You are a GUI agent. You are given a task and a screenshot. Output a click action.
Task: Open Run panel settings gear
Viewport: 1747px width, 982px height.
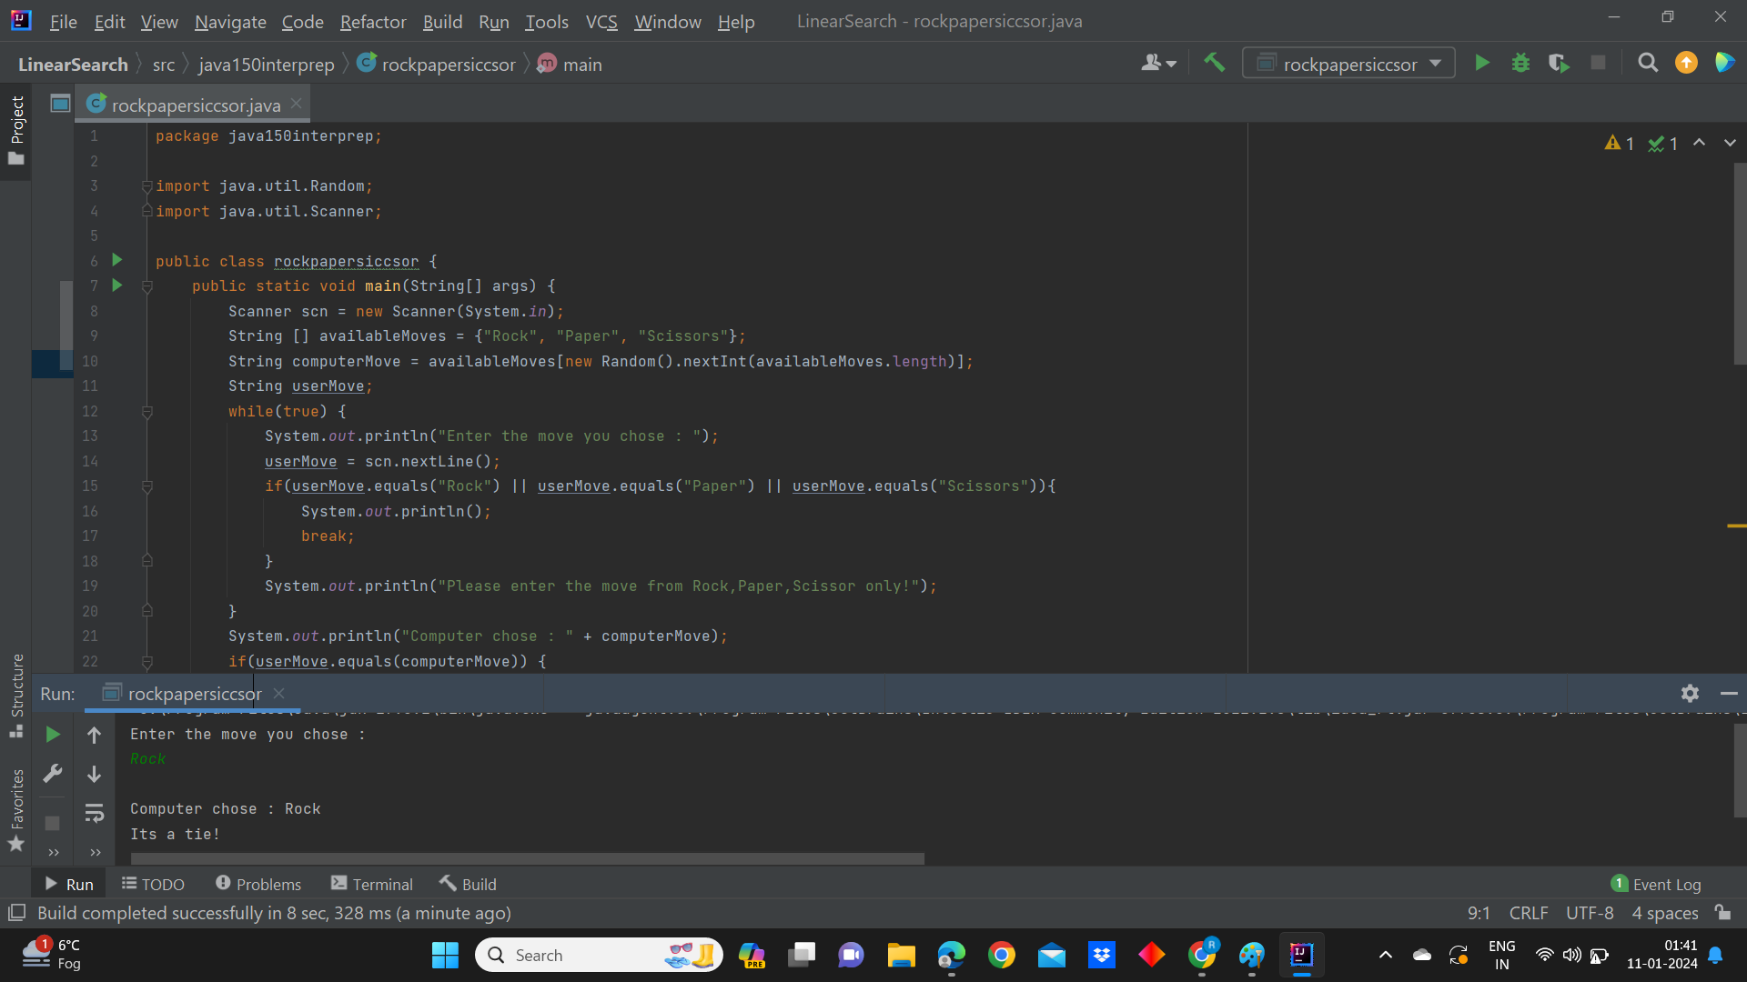point(1690,694)
